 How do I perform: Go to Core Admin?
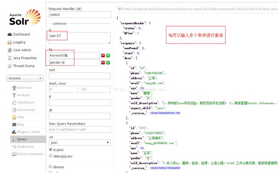(x=22, y=50)
